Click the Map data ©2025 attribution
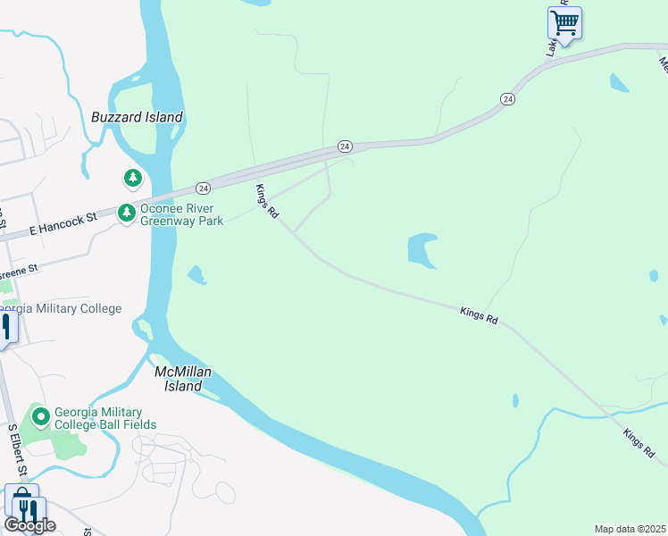The width and height of the screenshot is (668, 536). coord(630,529)
